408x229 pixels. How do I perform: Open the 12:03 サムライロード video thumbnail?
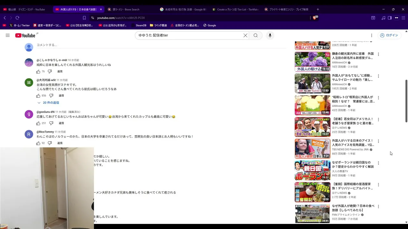pyautogui.click(x=312, y=83)
